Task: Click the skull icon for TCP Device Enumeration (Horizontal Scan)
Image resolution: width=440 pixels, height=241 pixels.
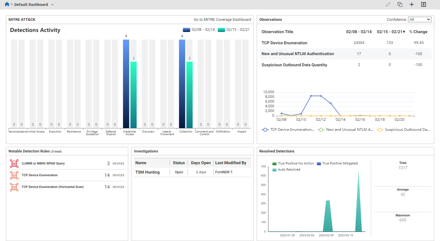Action: (x=14, y=187)
